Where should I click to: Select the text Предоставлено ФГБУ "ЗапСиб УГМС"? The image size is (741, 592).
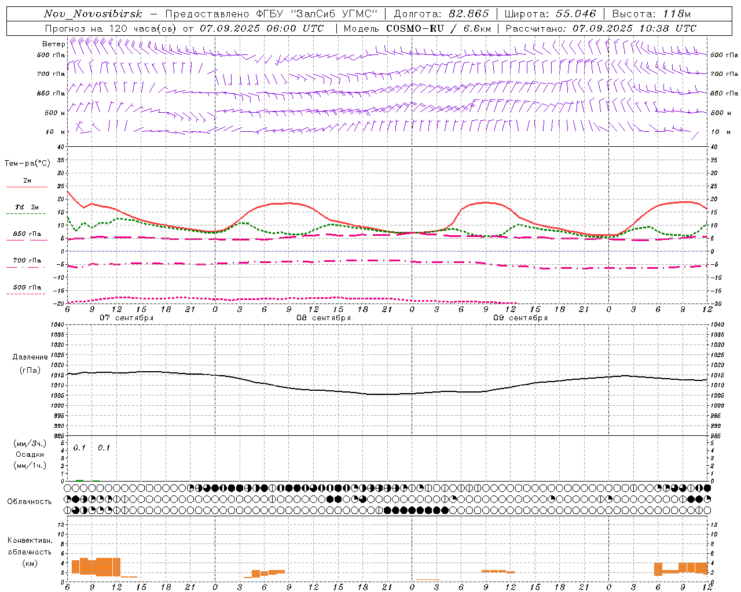click(271, 14)
